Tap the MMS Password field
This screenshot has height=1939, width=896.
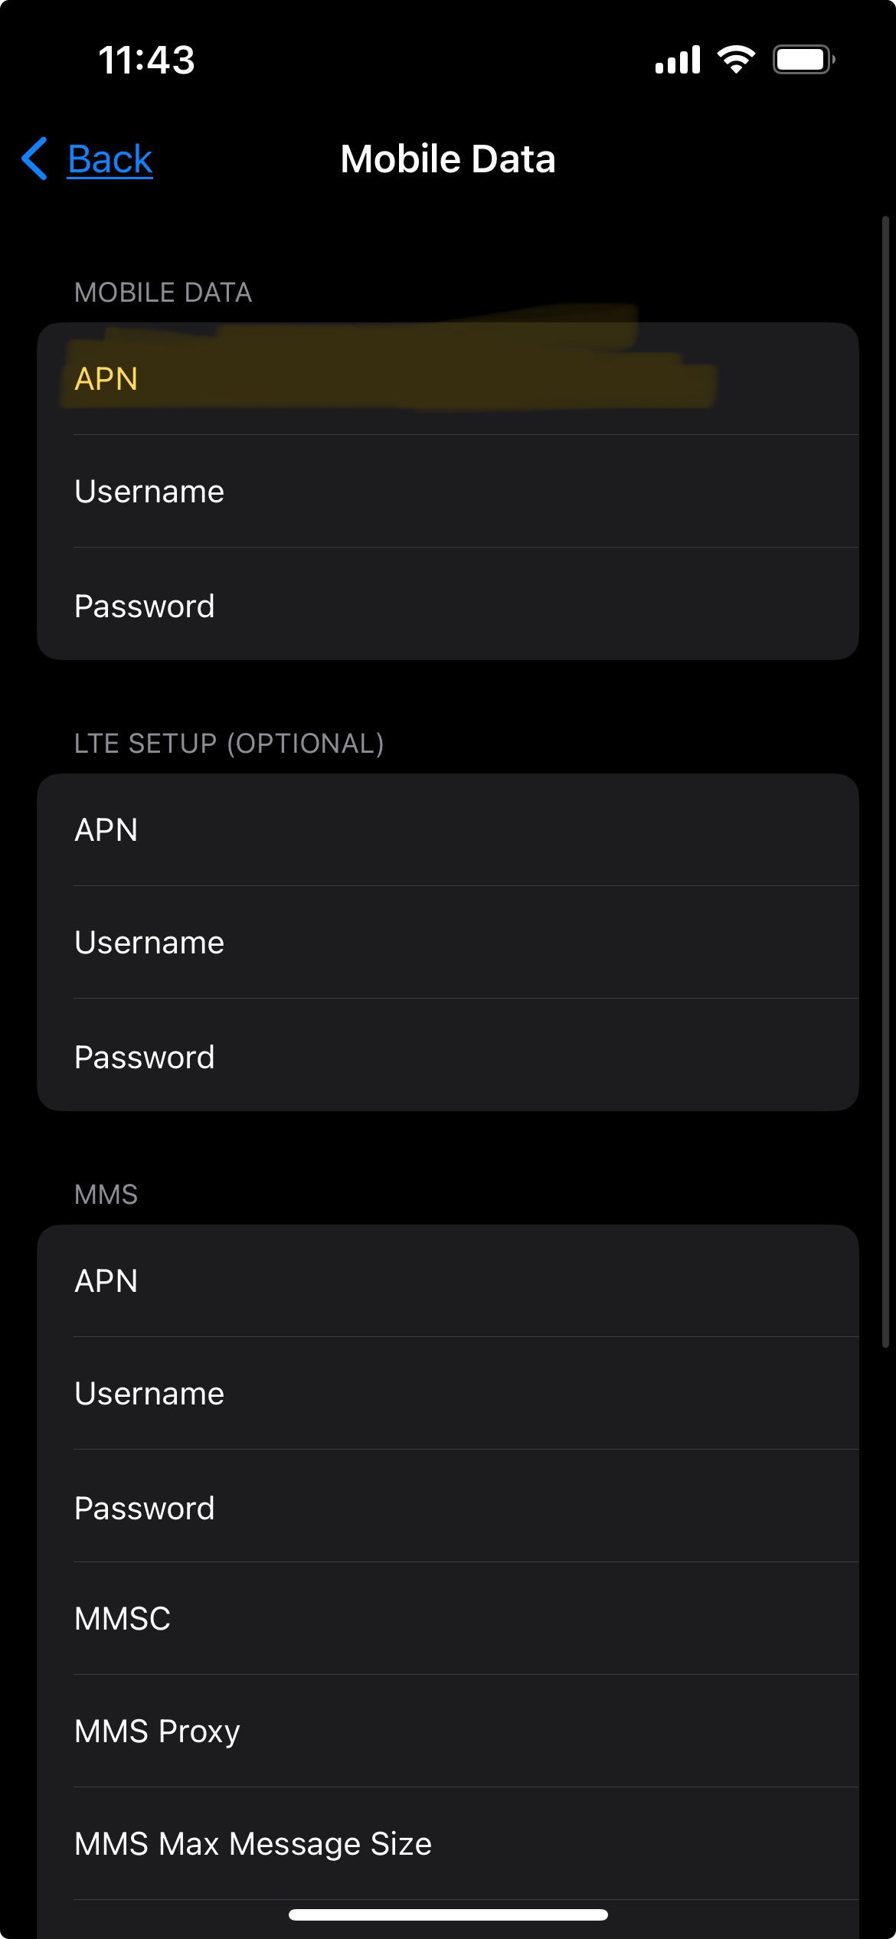[447, 1508]
